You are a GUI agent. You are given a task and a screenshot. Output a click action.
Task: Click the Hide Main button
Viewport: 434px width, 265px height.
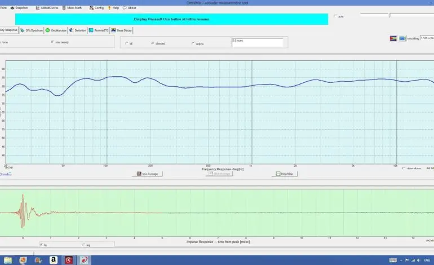[x=285, y=174]
